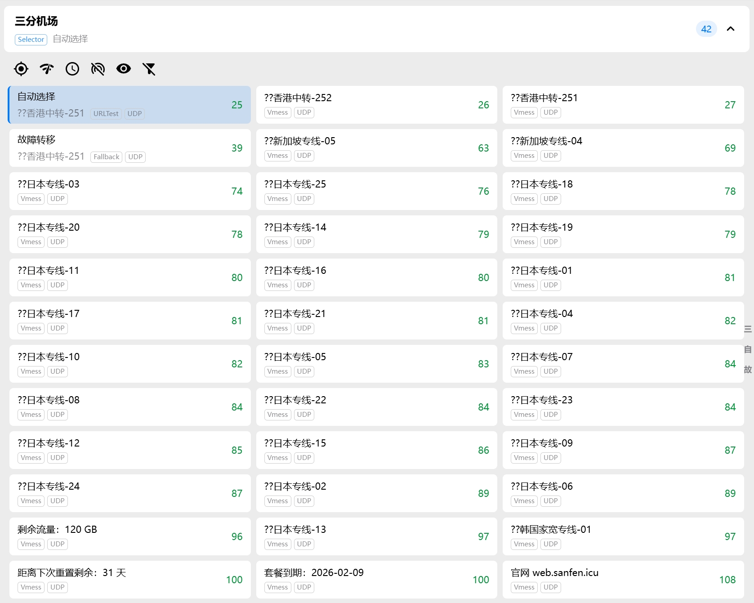
Task: Retest the 69 delay value on 新加坡专线-04
Action: point(730,148)
